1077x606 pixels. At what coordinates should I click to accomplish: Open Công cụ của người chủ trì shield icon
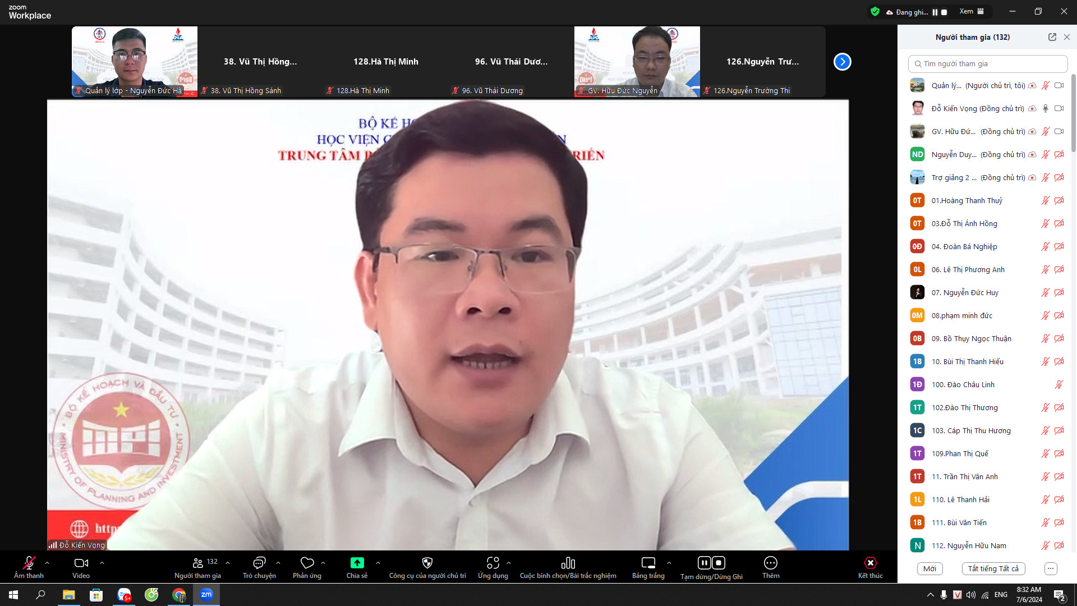pos(427,563)
